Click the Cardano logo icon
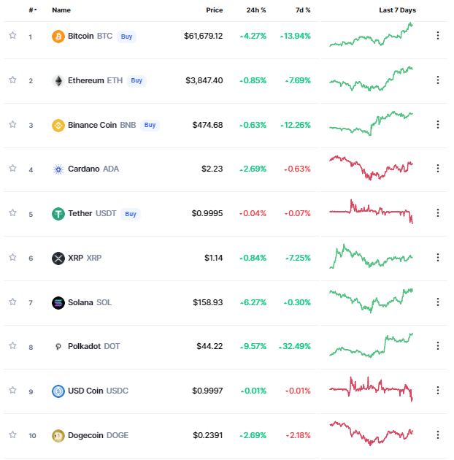Viewport: 454px width, 460px height. [58, 169]
